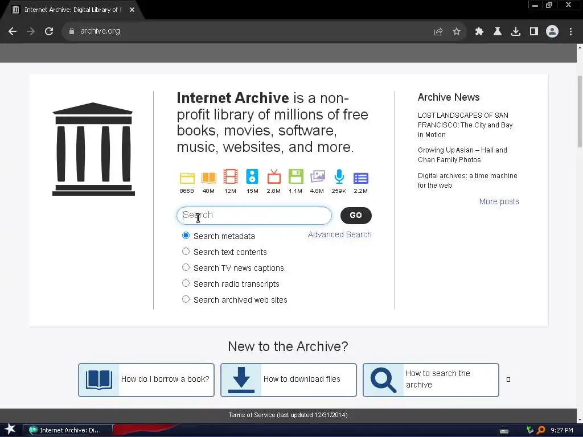
Task: Click the 9:27 PM clock
Action: (561, 430)
